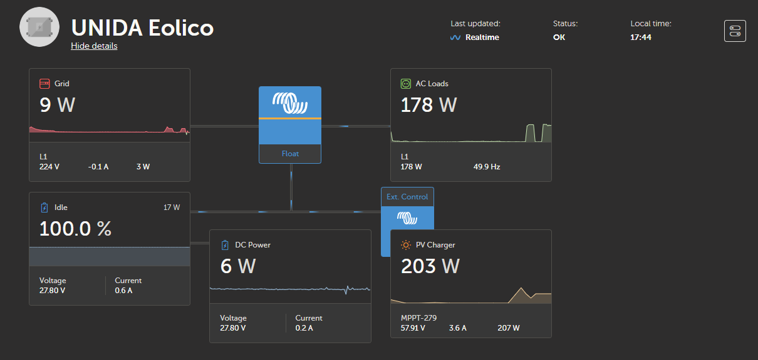Click the DC Power battery icon
This screenshot has height=360, width=758.
(226, 245)
